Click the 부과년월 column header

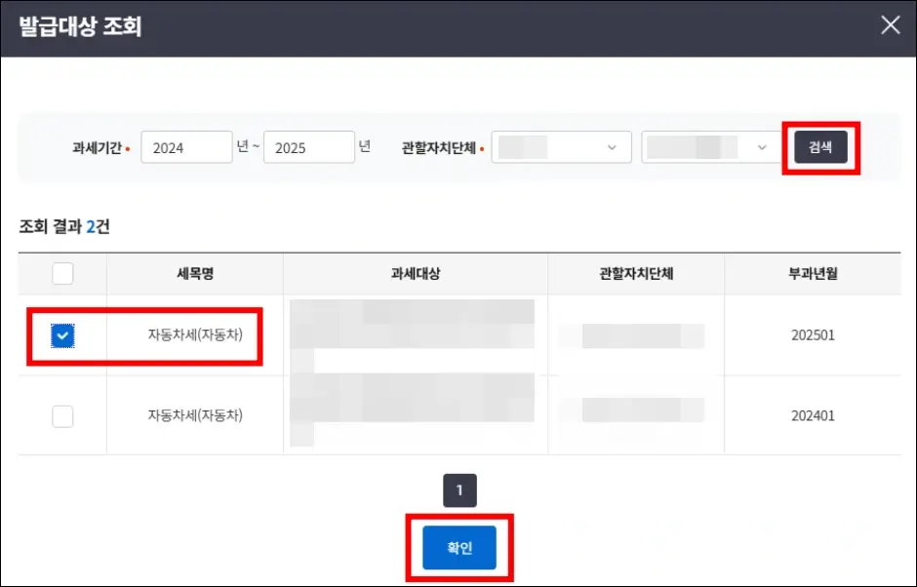[813, 273]
